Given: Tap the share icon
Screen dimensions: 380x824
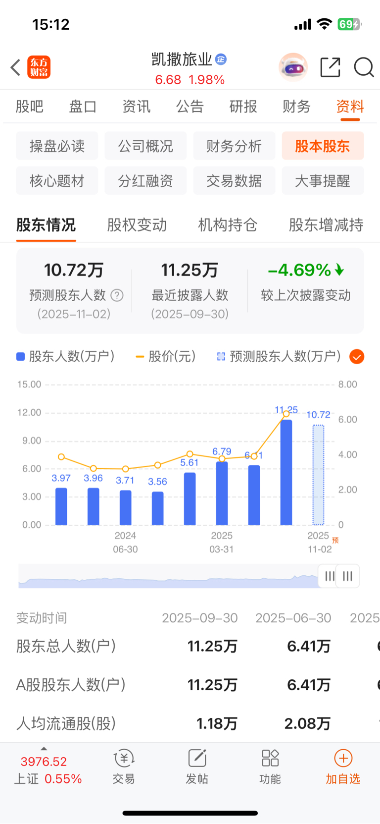Looking at the screenshot, I should coord(330,67).
